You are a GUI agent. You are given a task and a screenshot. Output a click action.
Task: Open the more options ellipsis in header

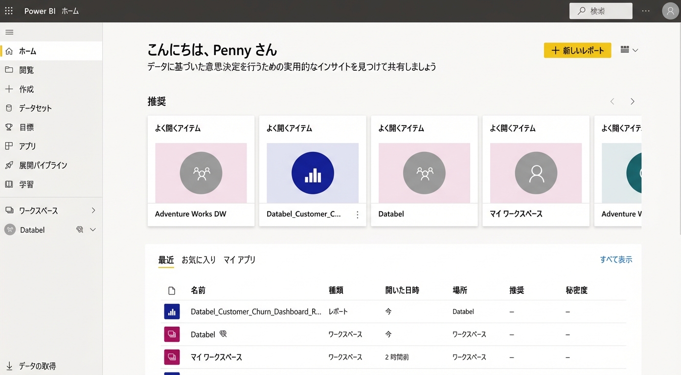[646, 11]
